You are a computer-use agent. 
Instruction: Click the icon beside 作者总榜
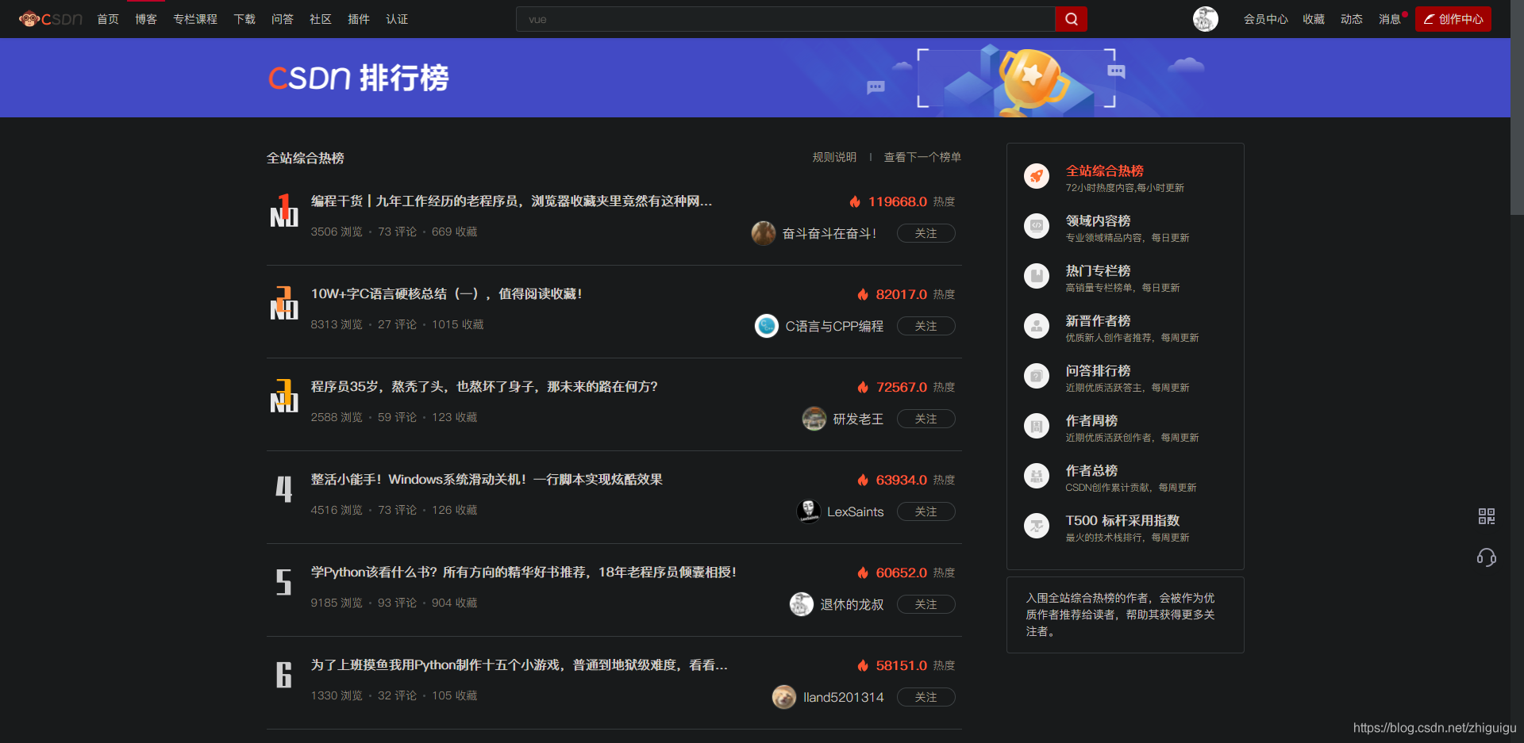click(1037, 476)
